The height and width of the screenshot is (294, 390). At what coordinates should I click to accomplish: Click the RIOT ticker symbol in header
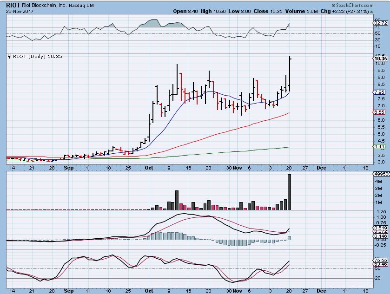[x=13, y=5]
